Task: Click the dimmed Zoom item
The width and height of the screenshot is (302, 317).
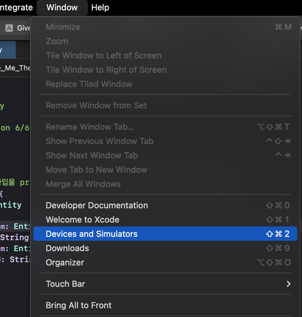Action: [x=165, y=41]
